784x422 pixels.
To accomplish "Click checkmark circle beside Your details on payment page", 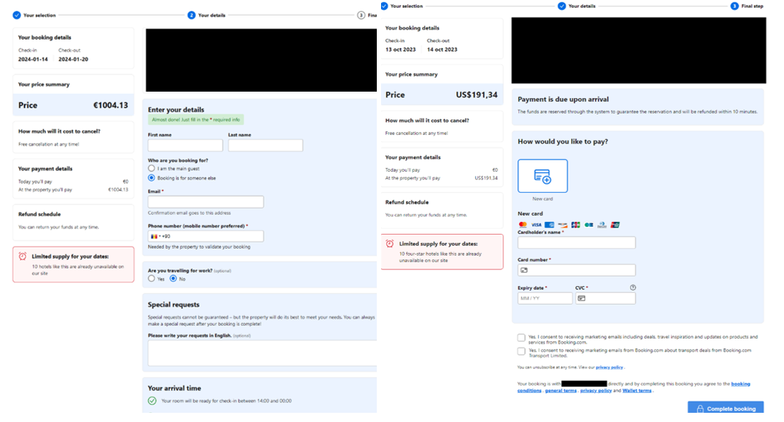I will pos(562,6).
